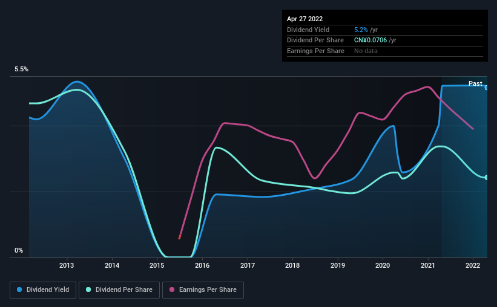Select the 2016 label on the time axis
497x307 pixels.
click(202, 265)
